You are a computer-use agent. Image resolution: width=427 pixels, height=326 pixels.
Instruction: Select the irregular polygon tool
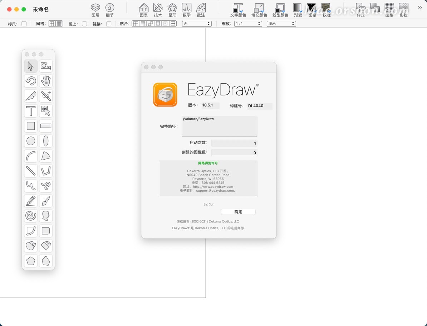[x=46, y=261]
